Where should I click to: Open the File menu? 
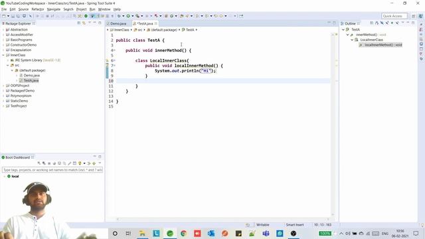pos(4,9)
